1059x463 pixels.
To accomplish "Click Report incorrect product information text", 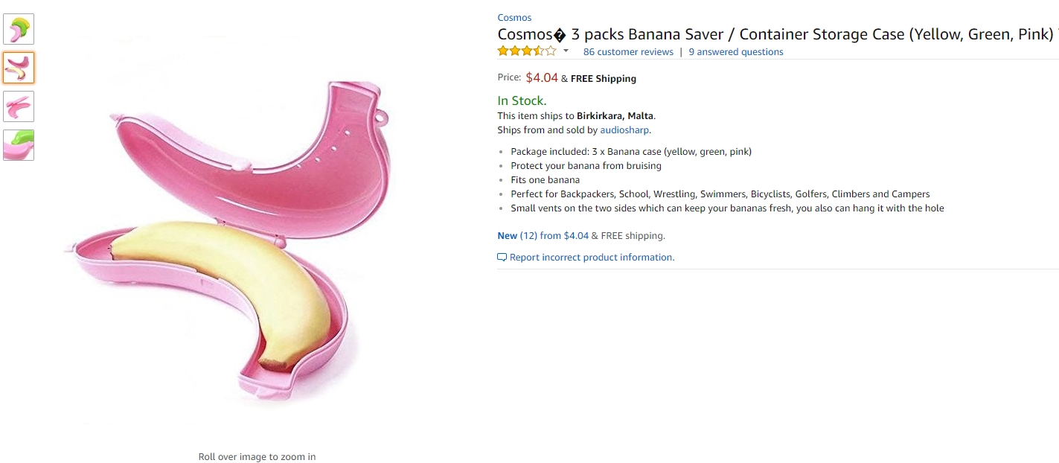I will (592, 258).
